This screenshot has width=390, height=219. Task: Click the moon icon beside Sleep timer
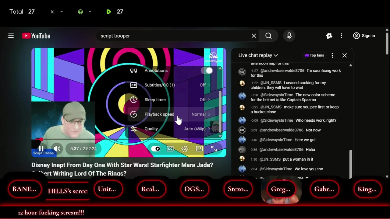coord(133,100)
